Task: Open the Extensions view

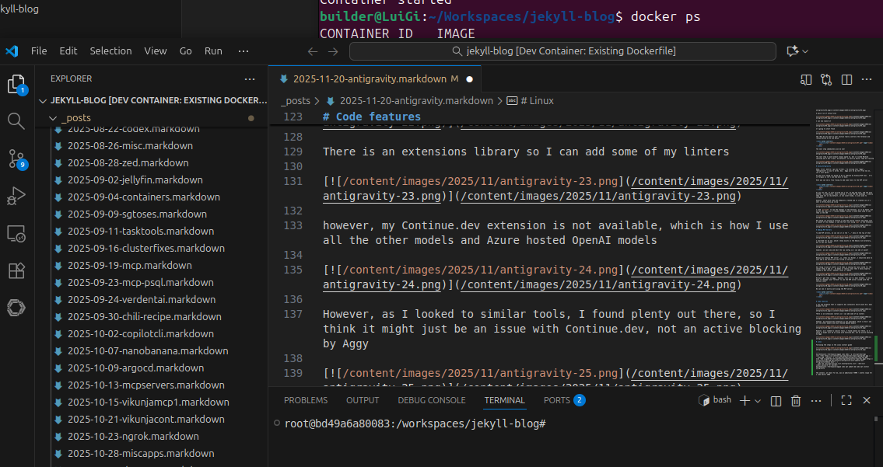Action: tap(16, 270)
